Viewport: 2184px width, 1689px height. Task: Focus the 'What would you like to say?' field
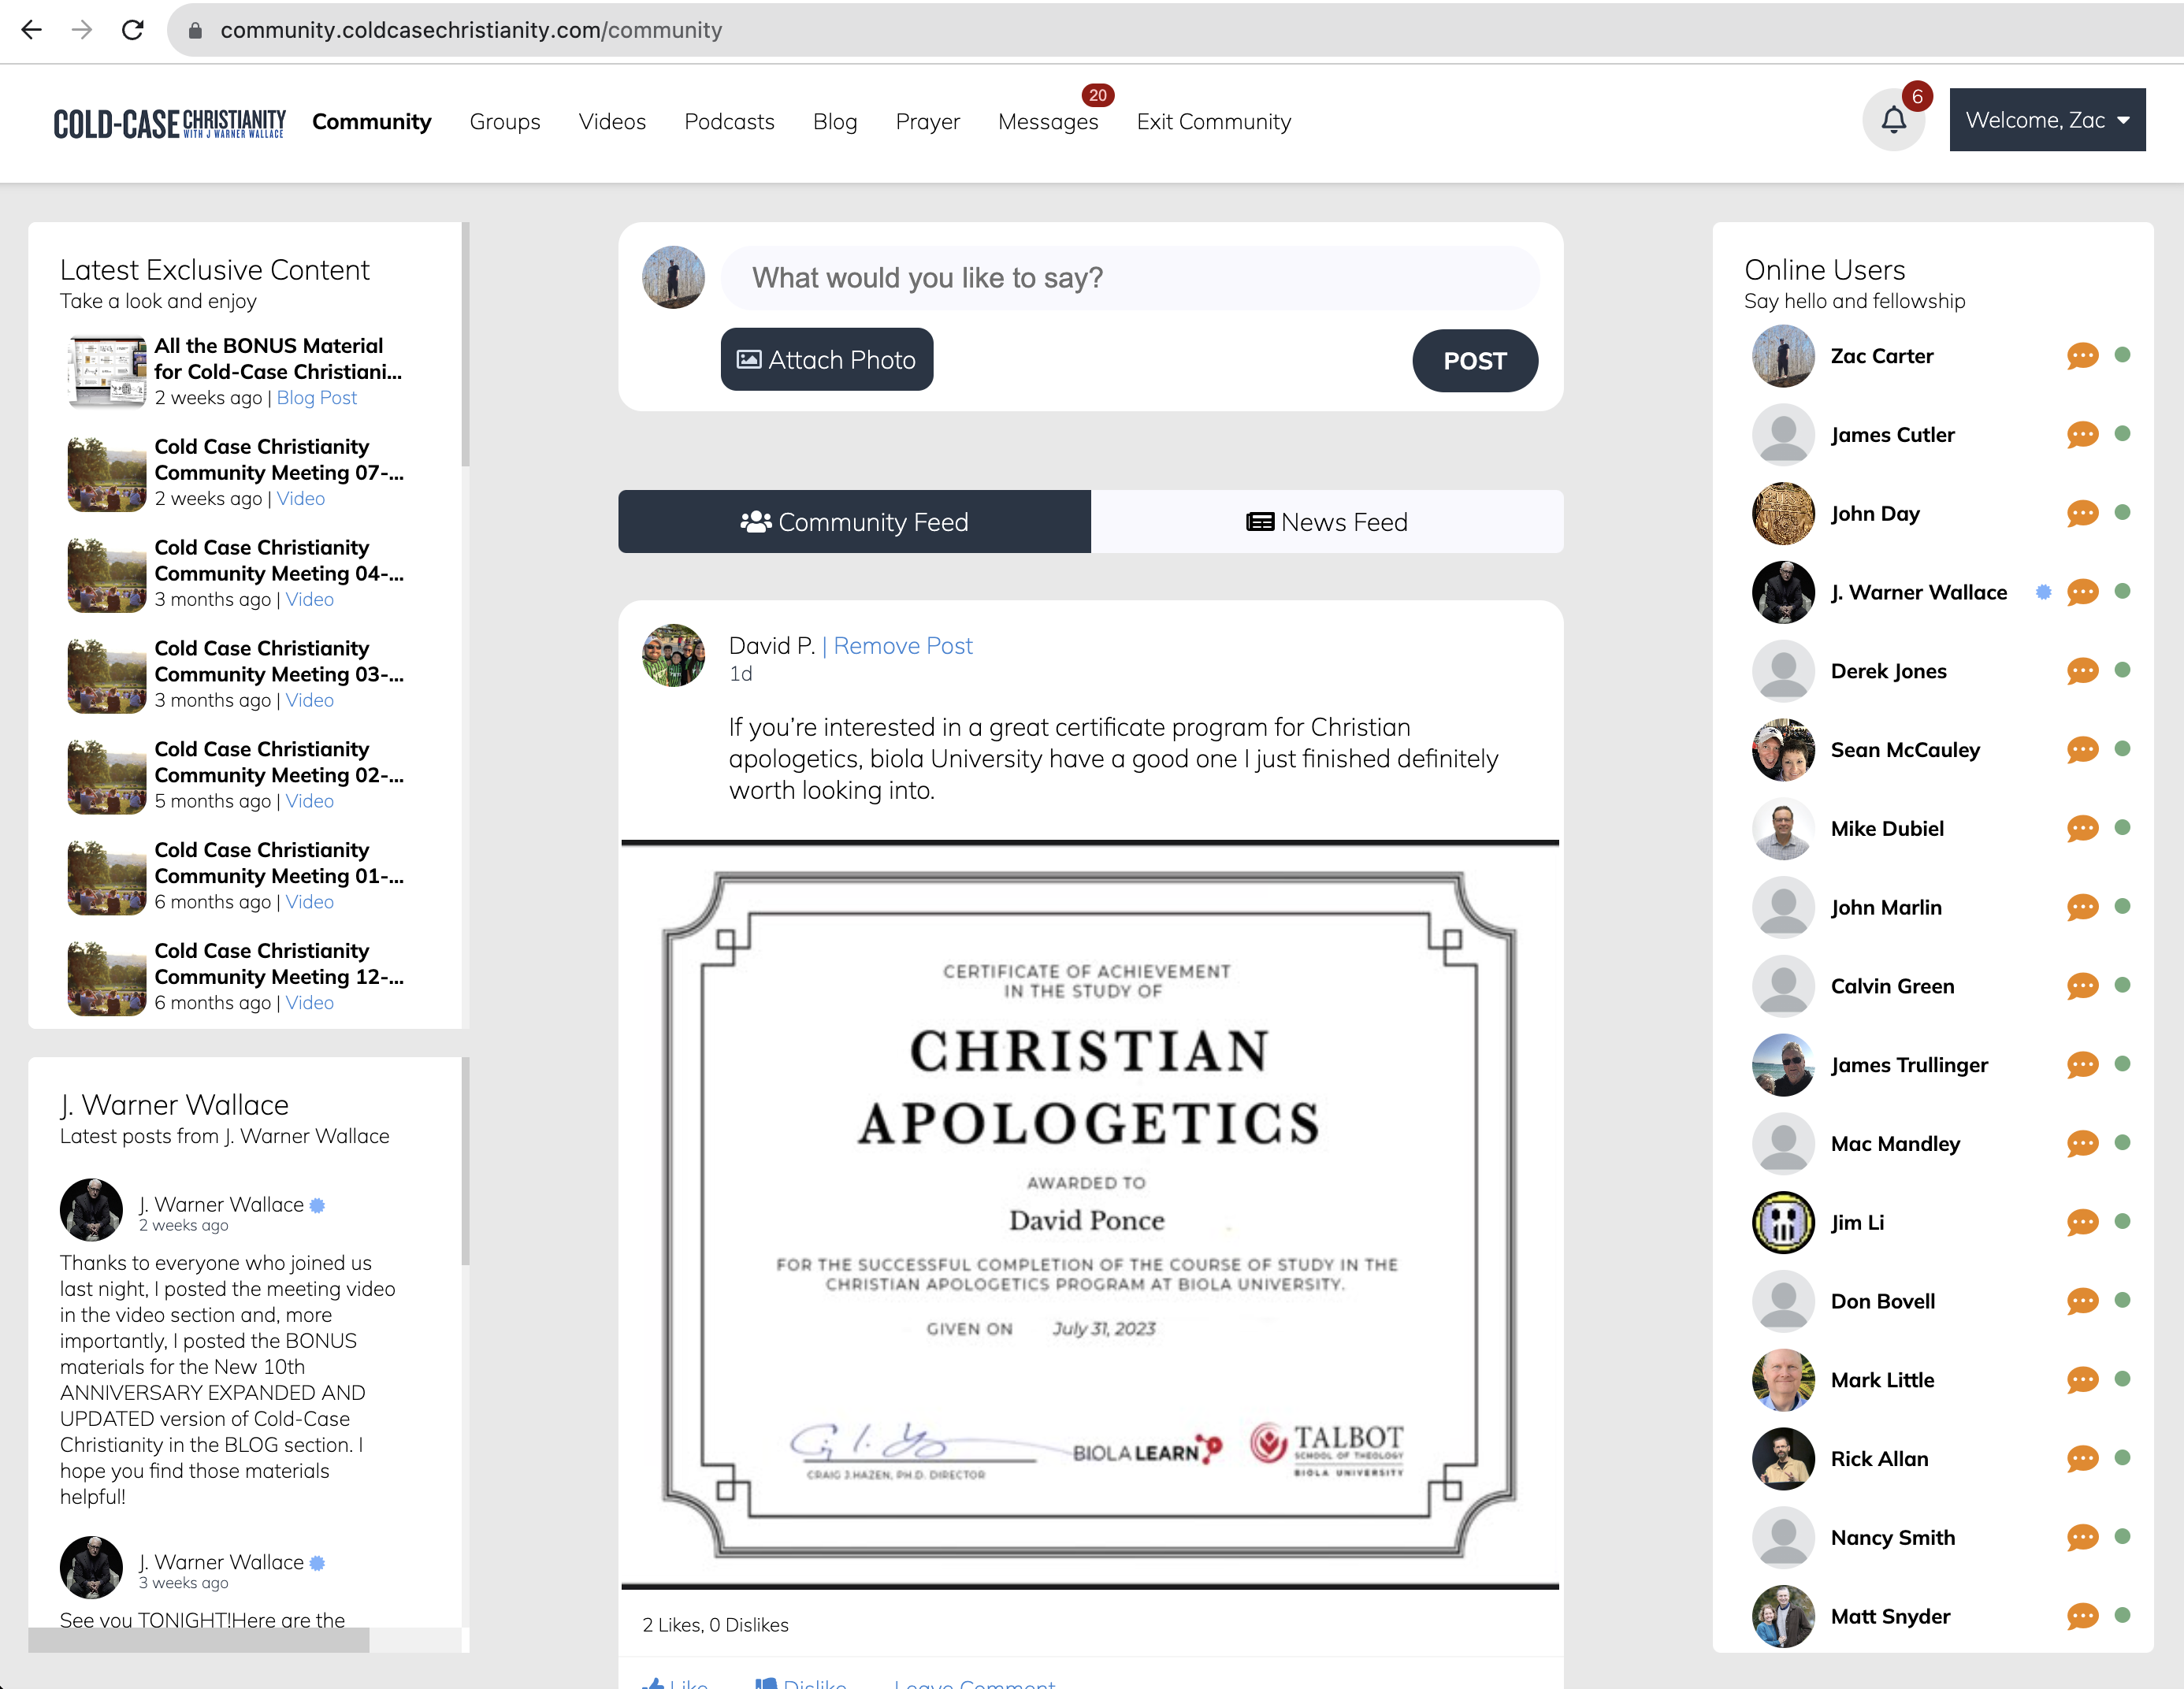tap(1130, 278)
